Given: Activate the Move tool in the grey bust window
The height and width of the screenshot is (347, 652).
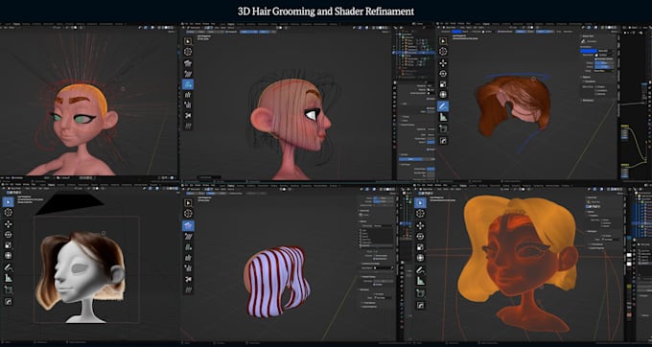Looking at the screenshot, I should 8,224.
